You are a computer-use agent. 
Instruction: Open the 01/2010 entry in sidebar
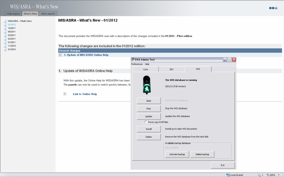[x=12, y=49]
